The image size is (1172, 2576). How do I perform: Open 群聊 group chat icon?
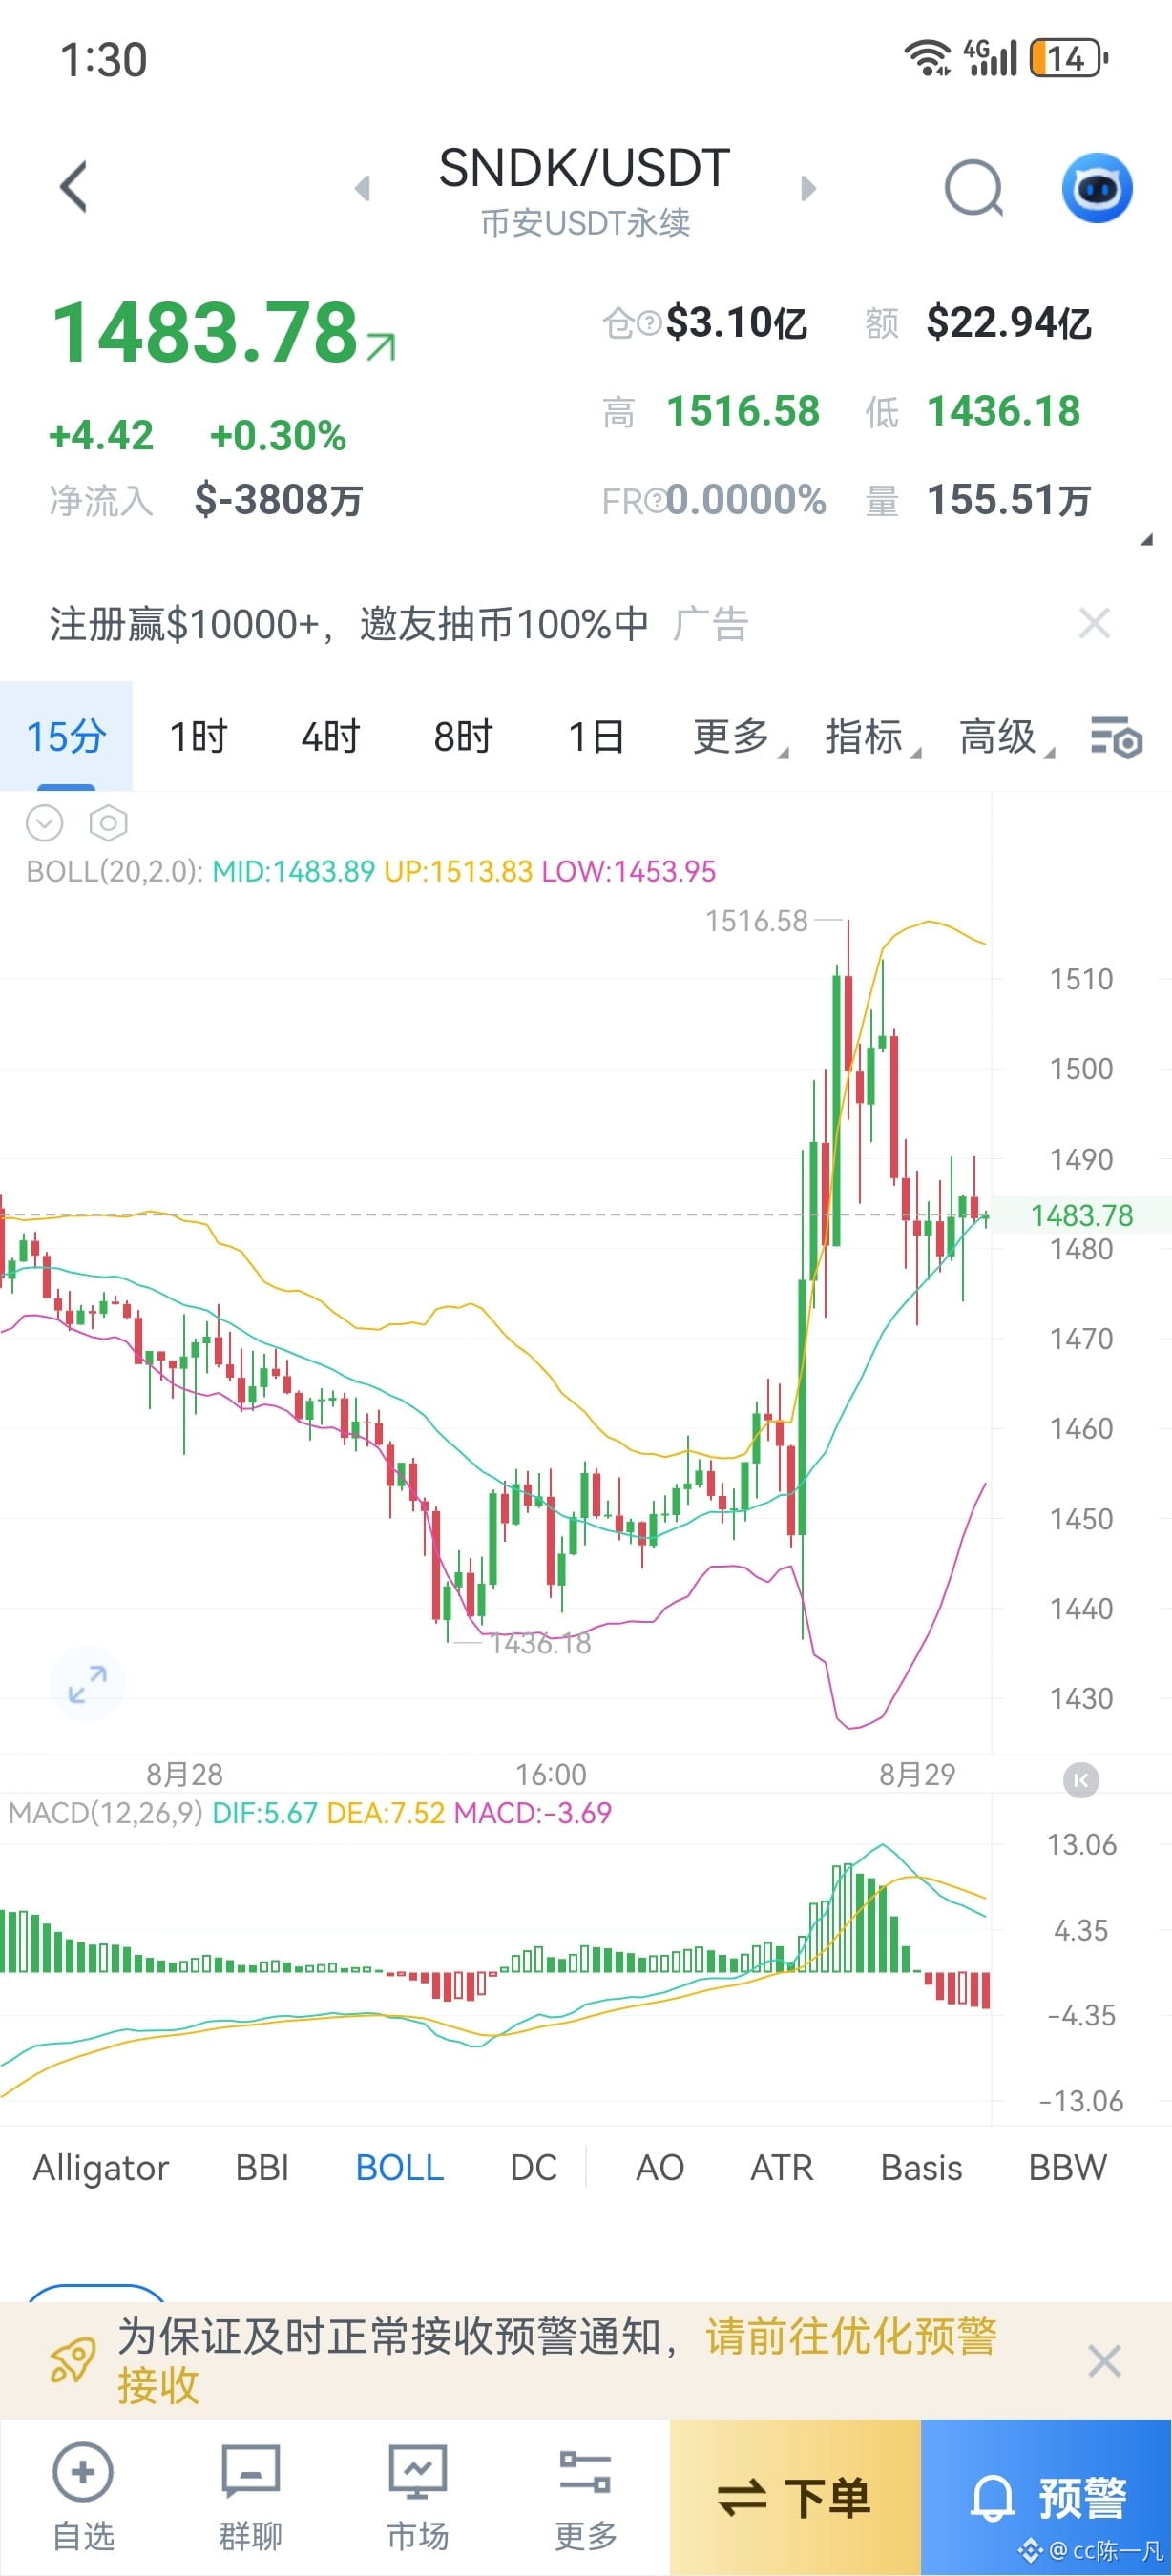250,2496
